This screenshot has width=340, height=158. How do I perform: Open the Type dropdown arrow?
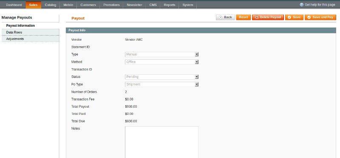(x=197, y=55)
